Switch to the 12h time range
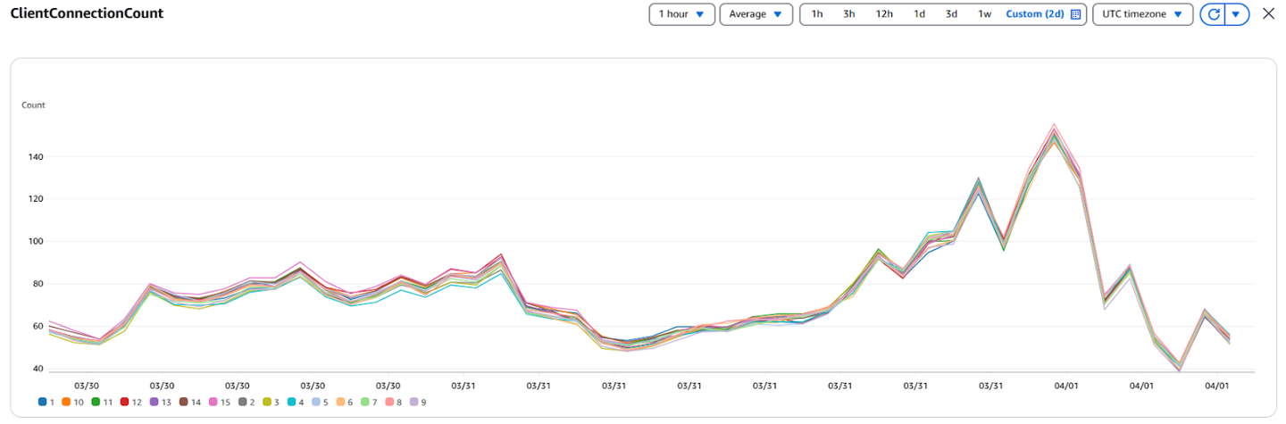Viewport: 1286px width, 424px height. [884, 14]
